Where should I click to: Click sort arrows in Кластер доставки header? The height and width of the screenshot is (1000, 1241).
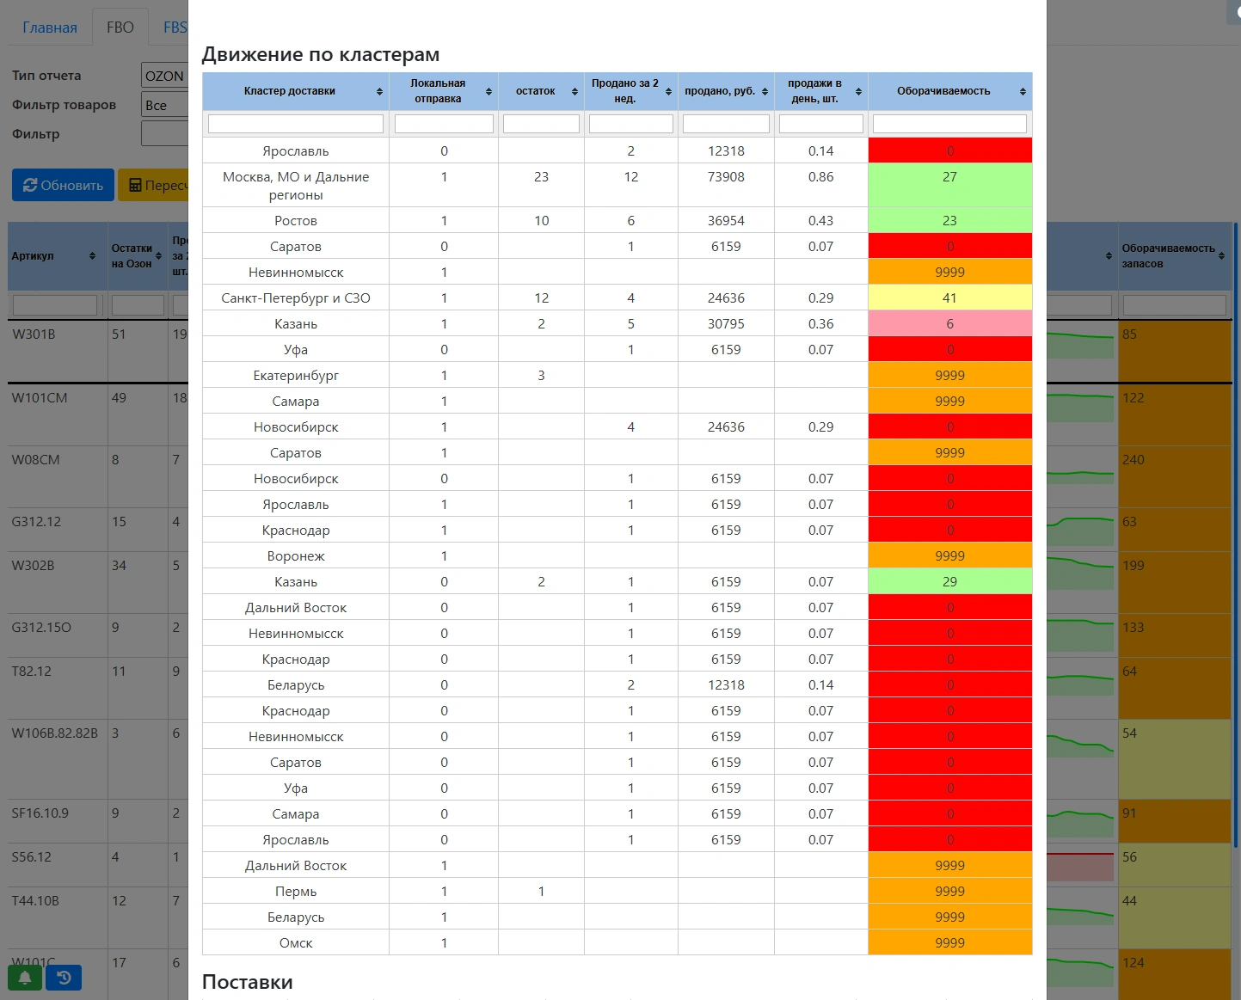pyautogui.click(x=379, y=92)
